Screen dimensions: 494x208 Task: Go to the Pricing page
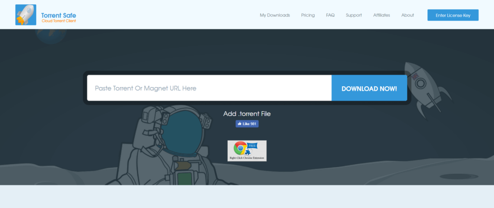click(308, 15)
